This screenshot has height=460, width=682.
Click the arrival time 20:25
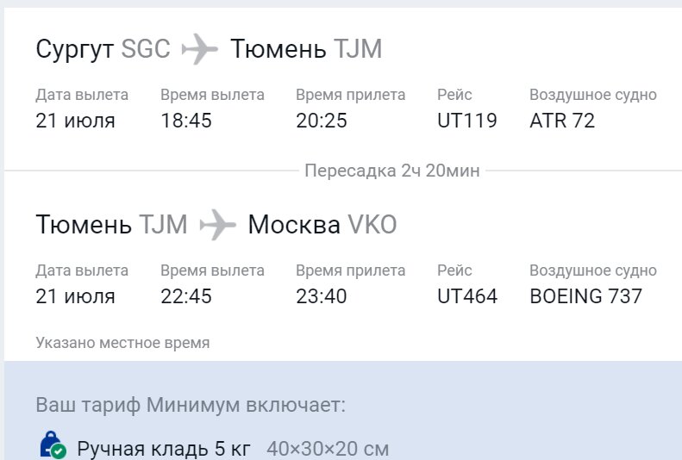pos(322,121)
